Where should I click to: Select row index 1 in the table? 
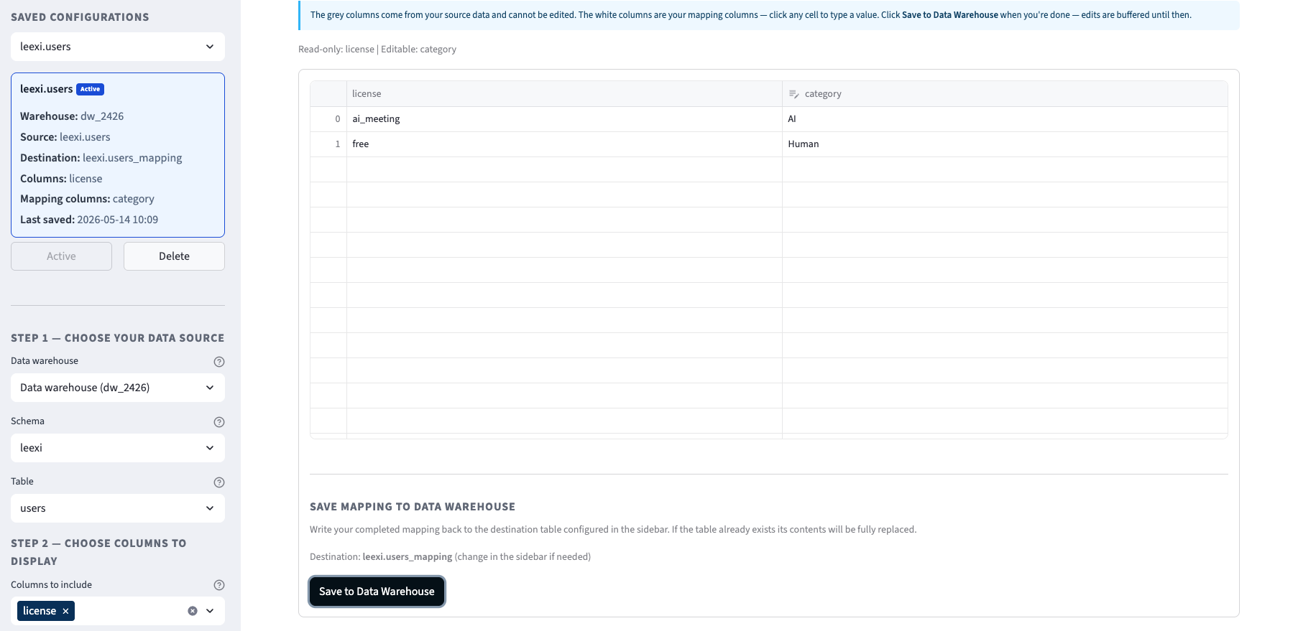[x=328, y=144]
